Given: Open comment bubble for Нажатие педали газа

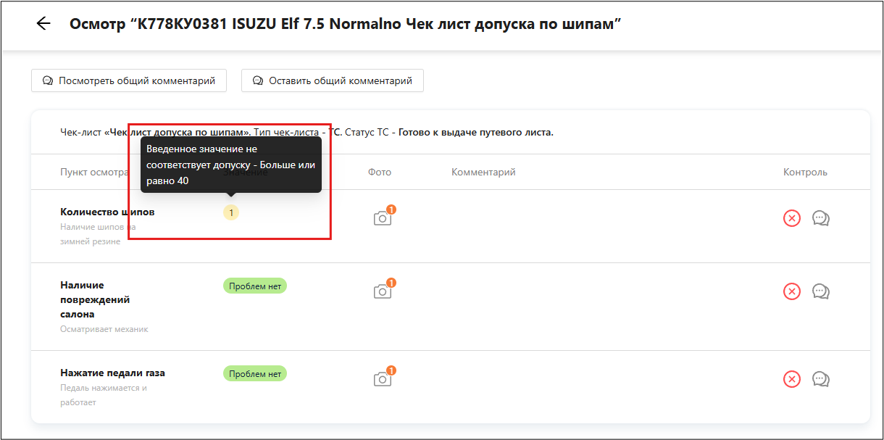Looking at the screenshot, I should coord(821,379).
